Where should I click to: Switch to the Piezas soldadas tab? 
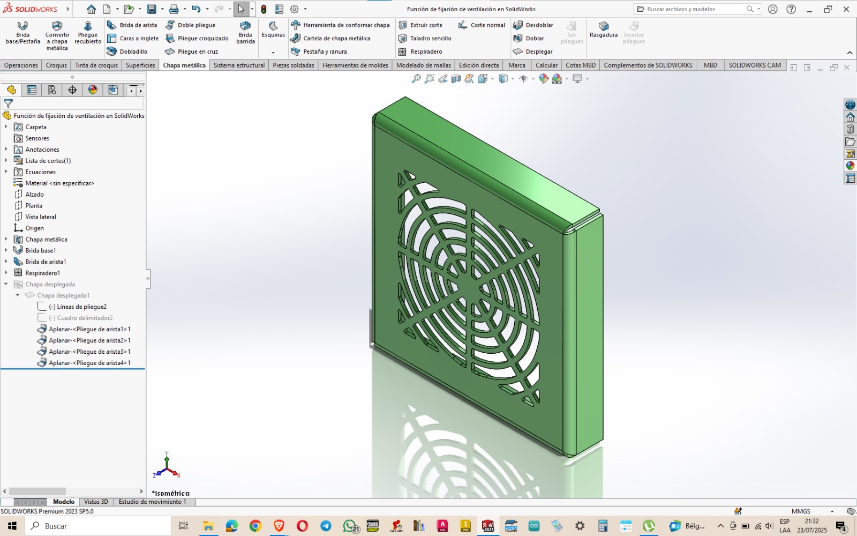(x=293, y=65)
